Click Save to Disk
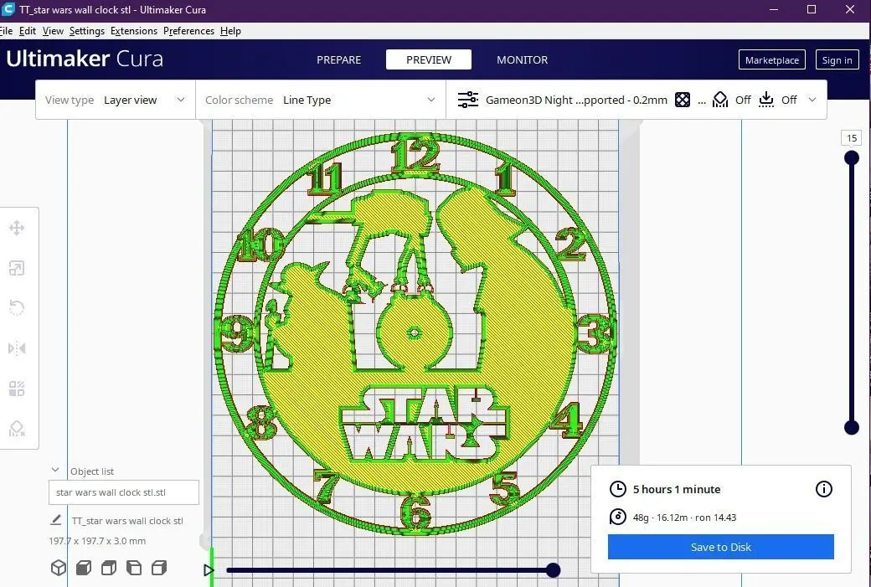This screenshot has height=587, width=871. pyautogui.click(x=720, y=547)
